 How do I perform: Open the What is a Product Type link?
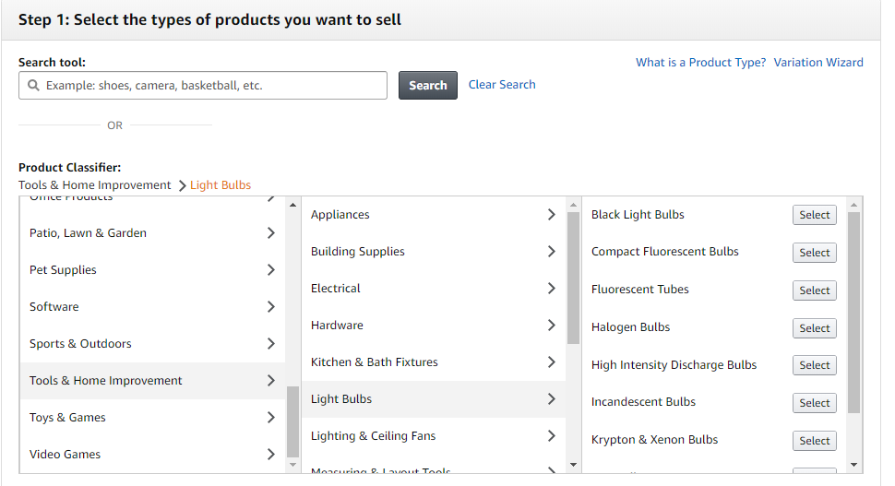pyautogui.click(x=700, y=63)
